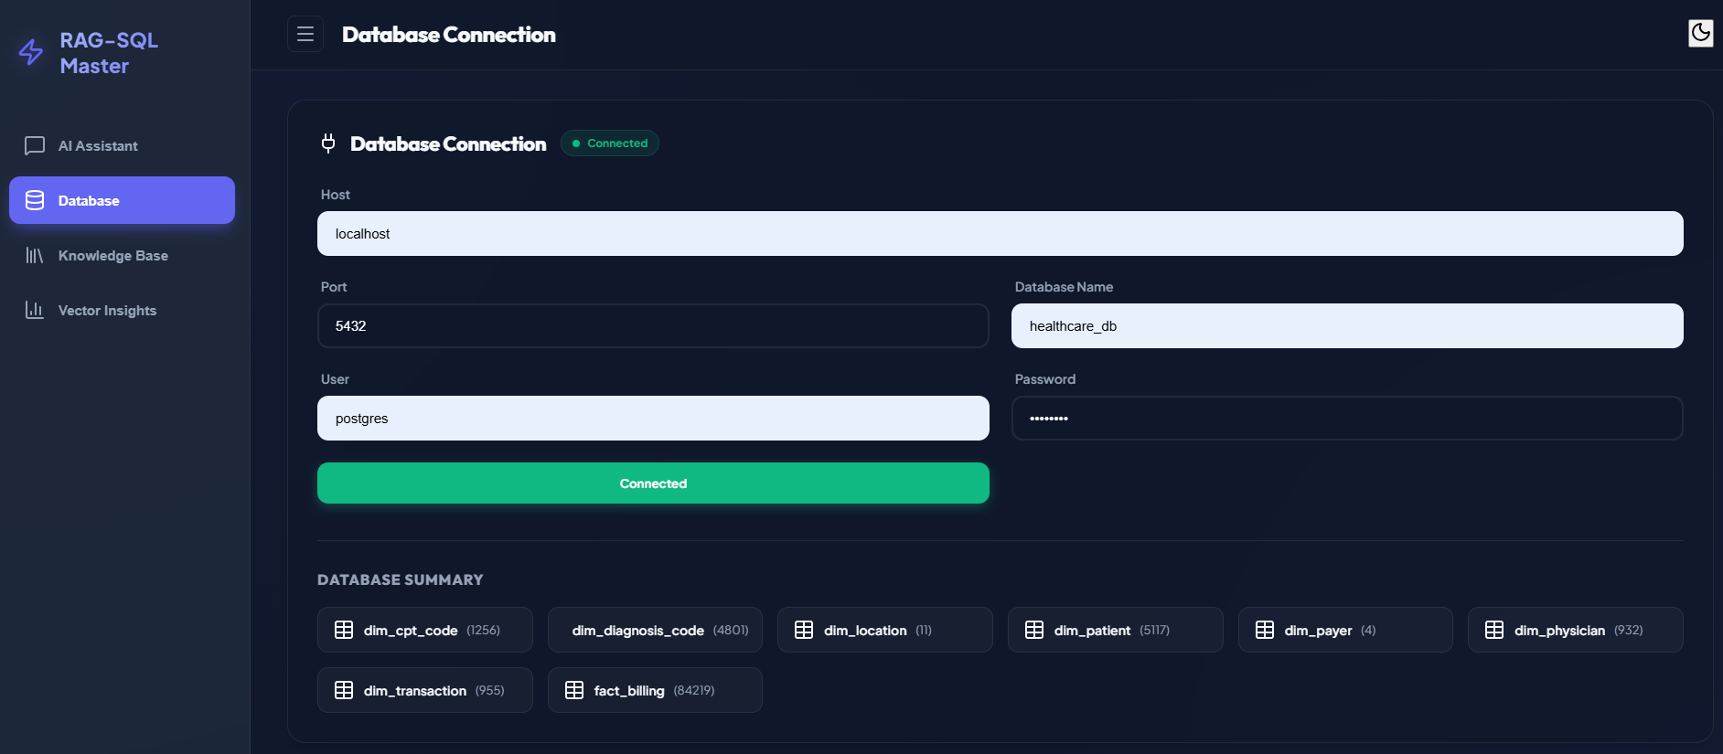Screen dimensions: 1723x754
Task: Select Database in the sidebar
Action: (x=122, y=200)
